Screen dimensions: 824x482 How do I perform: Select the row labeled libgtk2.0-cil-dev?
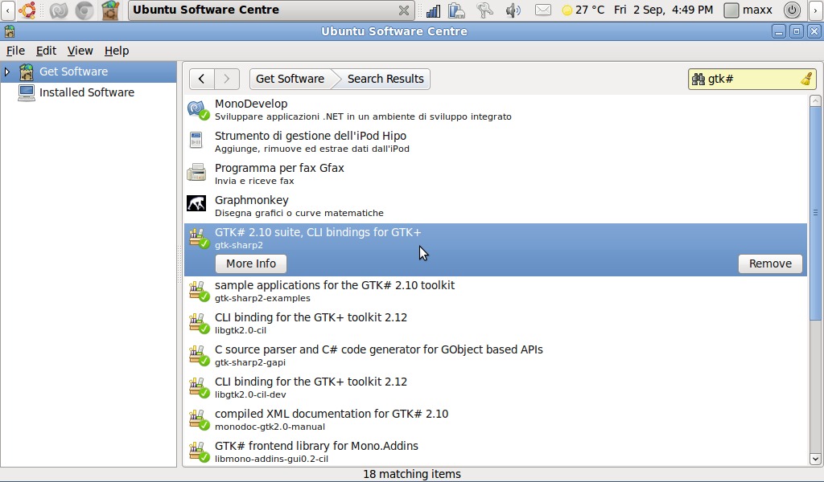pos(495,387)
